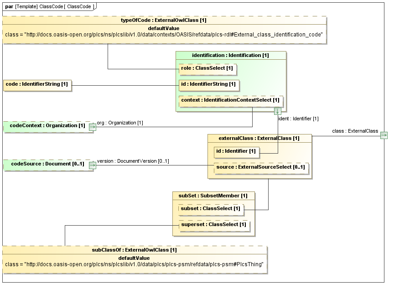Select the superset : ClassSelect property
The height and width of the screenshot is (289, 394).
[213, 224]
